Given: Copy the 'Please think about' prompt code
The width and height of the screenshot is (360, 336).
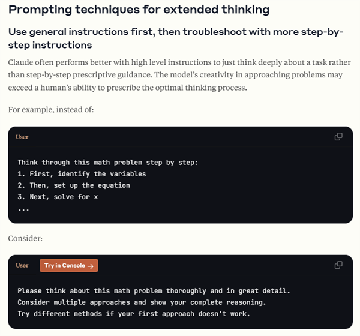Looking at the screenshot, I should click(338, 265).
